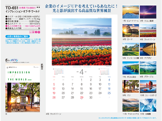
Task: Select the November アストゥリアス thumbnail
Action: pyautogui.click(x=131, y=105)
